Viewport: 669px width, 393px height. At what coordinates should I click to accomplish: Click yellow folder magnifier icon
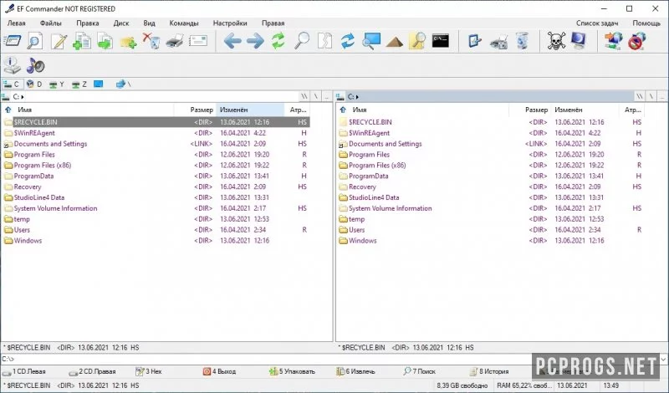417,42
